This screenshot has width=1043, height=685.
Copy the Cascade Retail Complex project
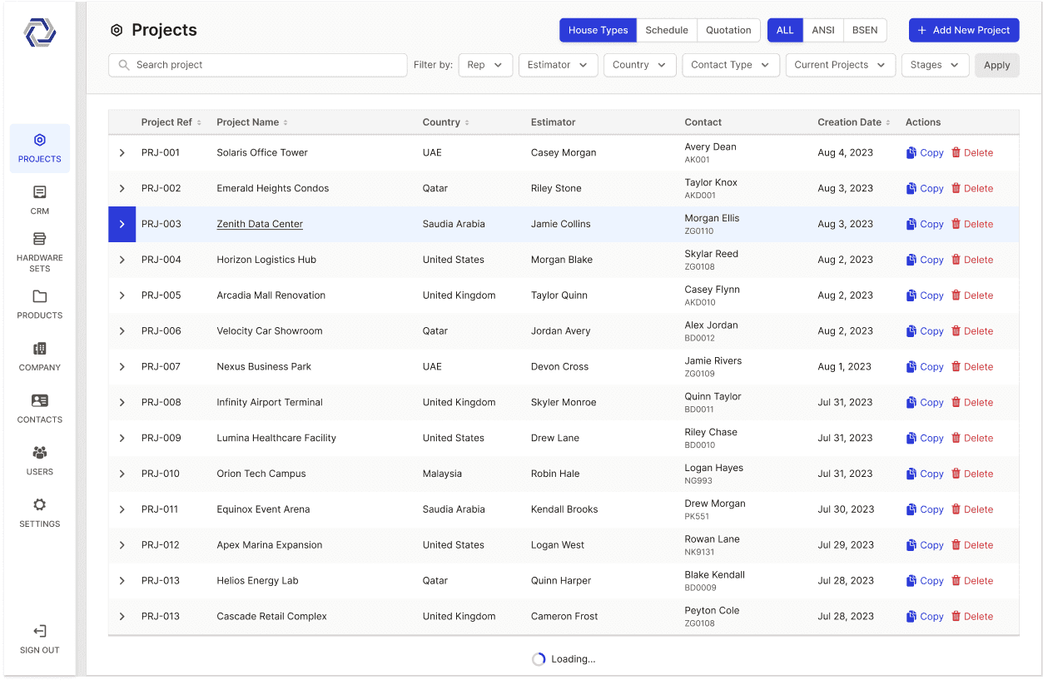(925, 617)
